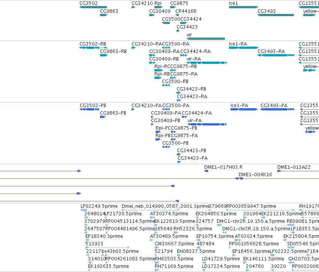
Task: Select the RH52326.5prime EST label
Action: coord(193,229)
